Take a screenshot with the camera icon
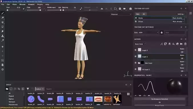 tap(130, 9)
